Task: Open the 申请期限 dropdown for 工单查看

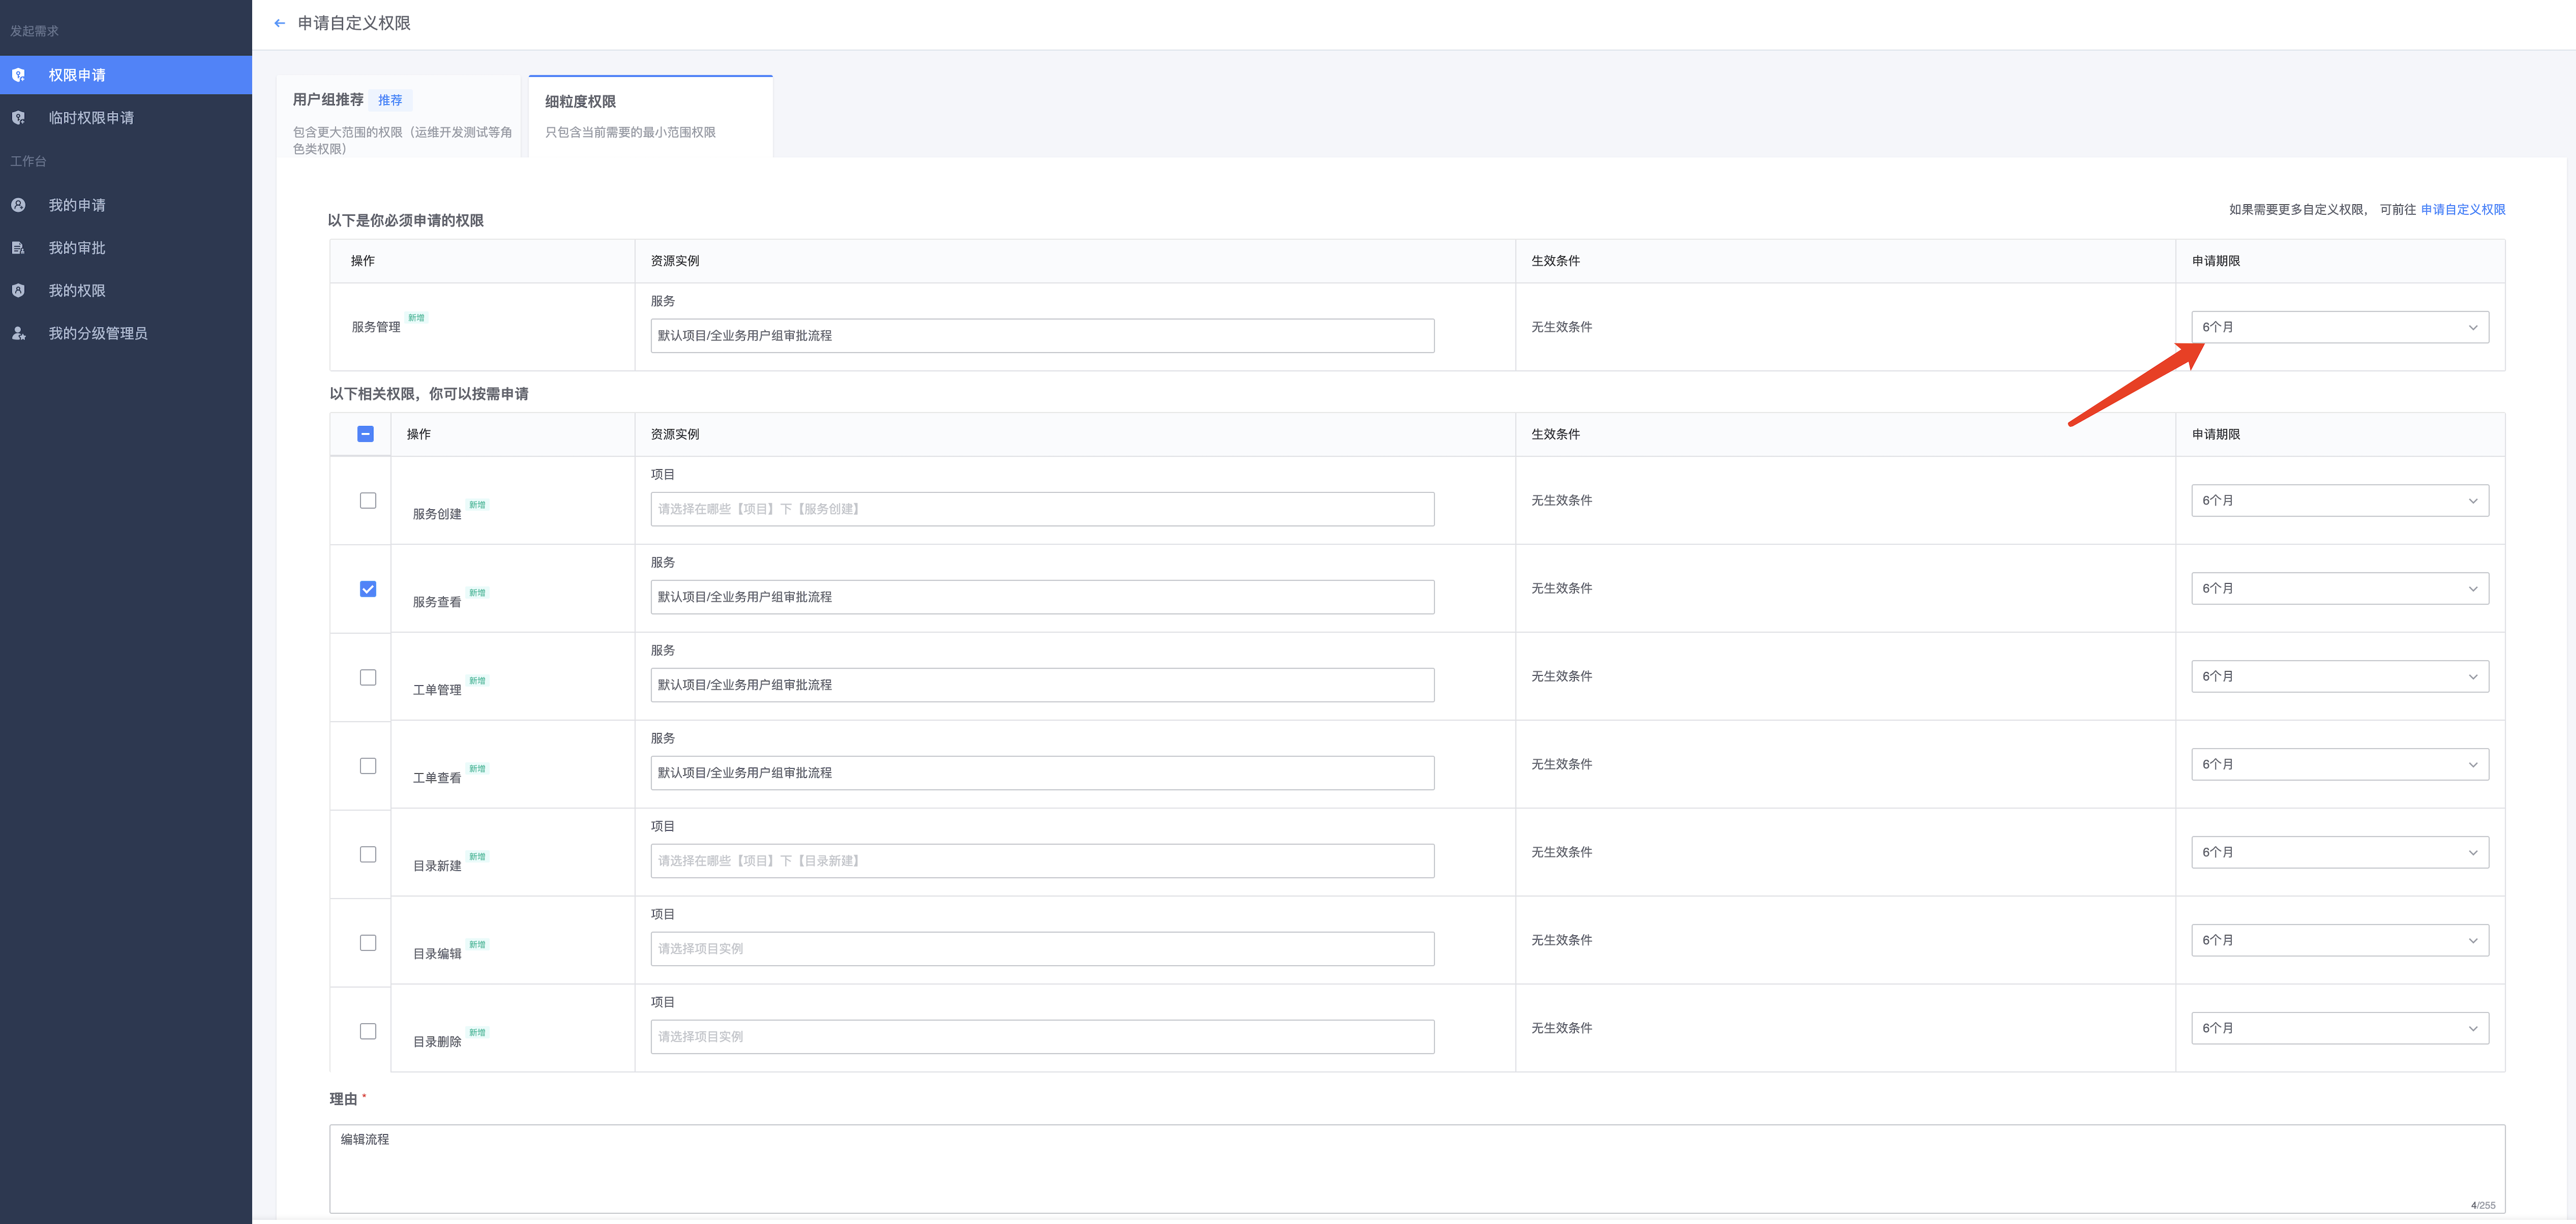Action: [2340, 764]
